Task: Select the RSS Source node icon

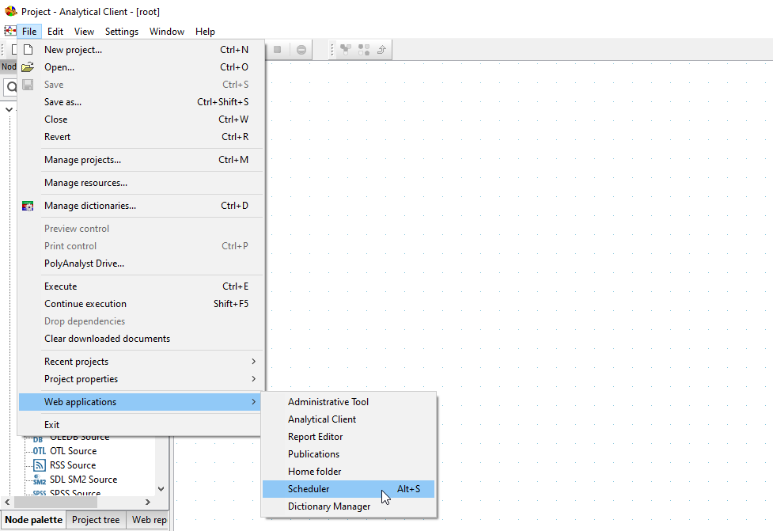Action: [x=40, y=465]
